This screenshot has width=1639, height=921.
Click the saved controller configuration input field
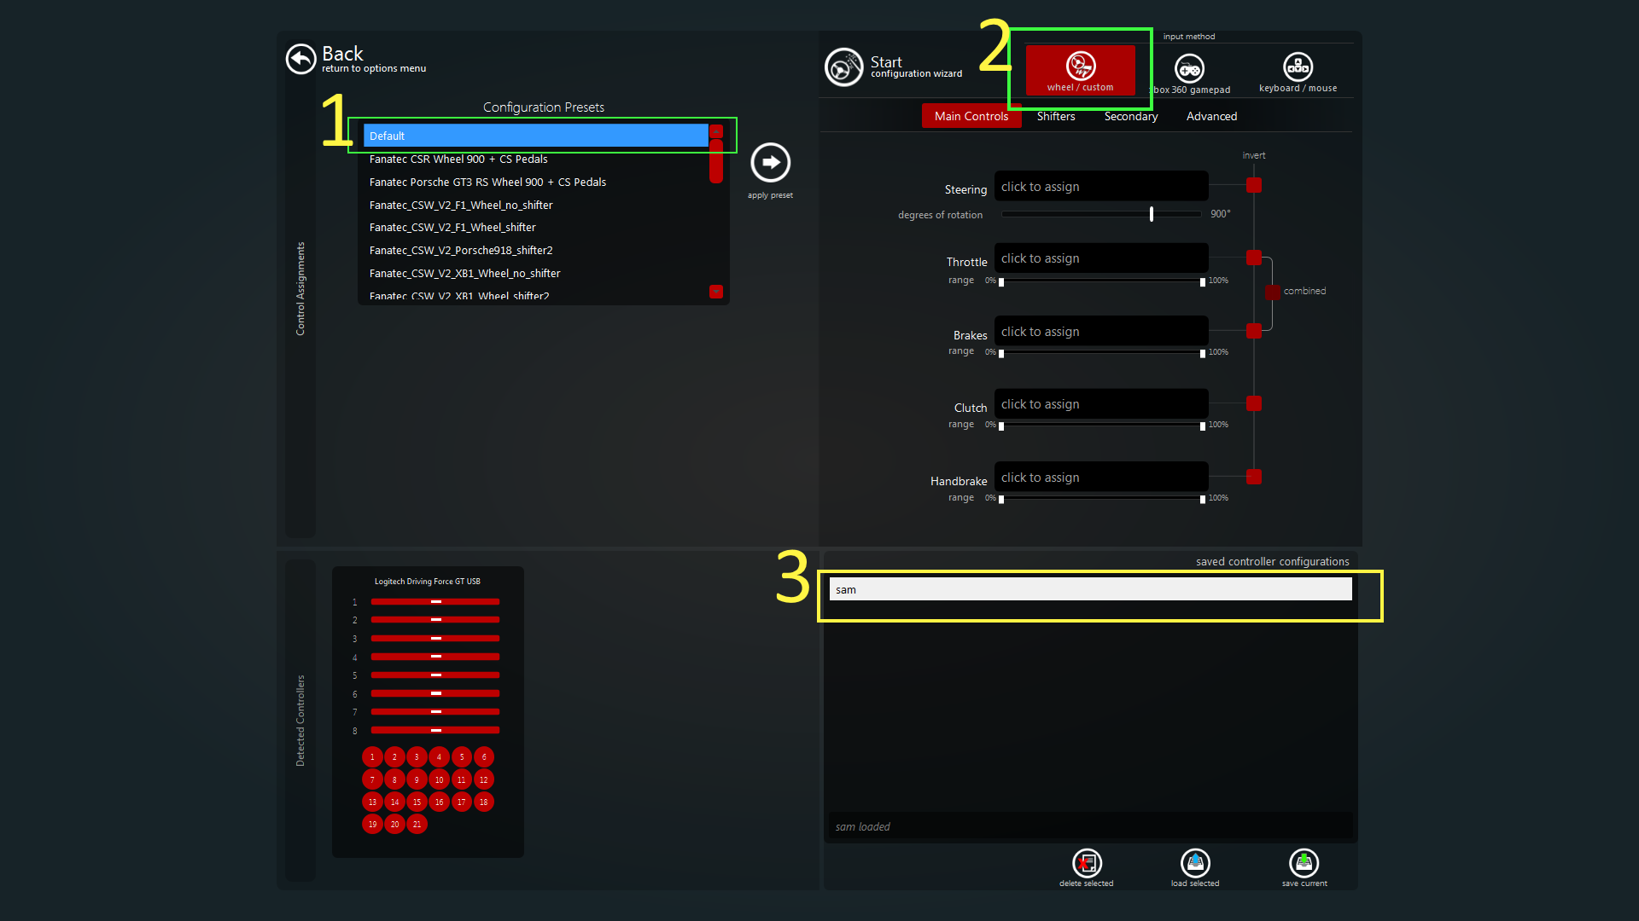1088,589
